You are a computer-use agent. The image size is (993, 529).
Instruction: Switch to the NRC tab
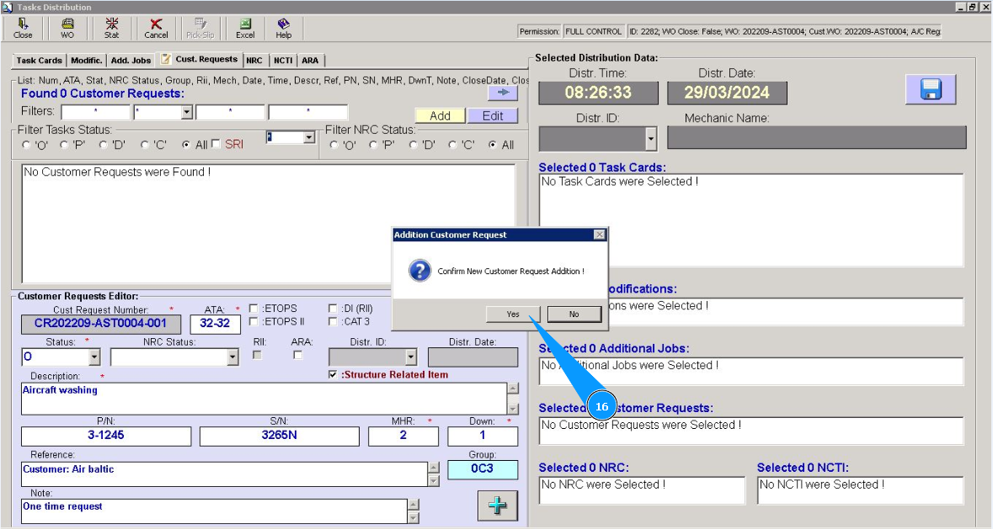254,60
